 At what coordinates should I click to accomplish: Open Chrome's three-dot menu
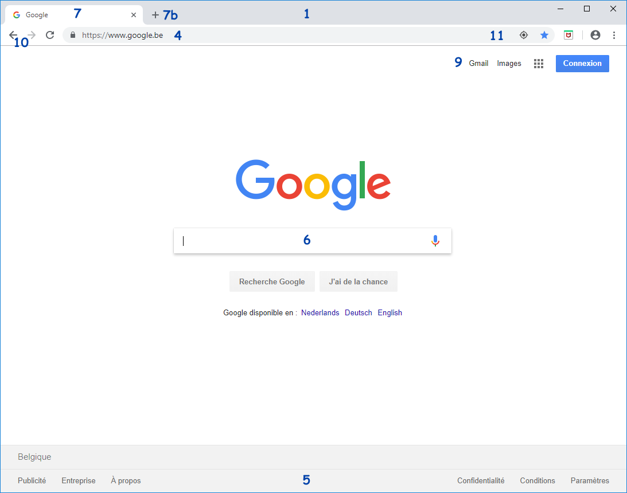click(614, 35)
